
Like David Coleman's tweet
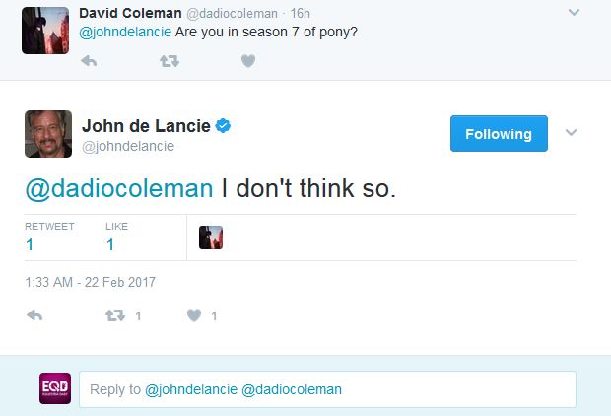click(x=247, y=61)
